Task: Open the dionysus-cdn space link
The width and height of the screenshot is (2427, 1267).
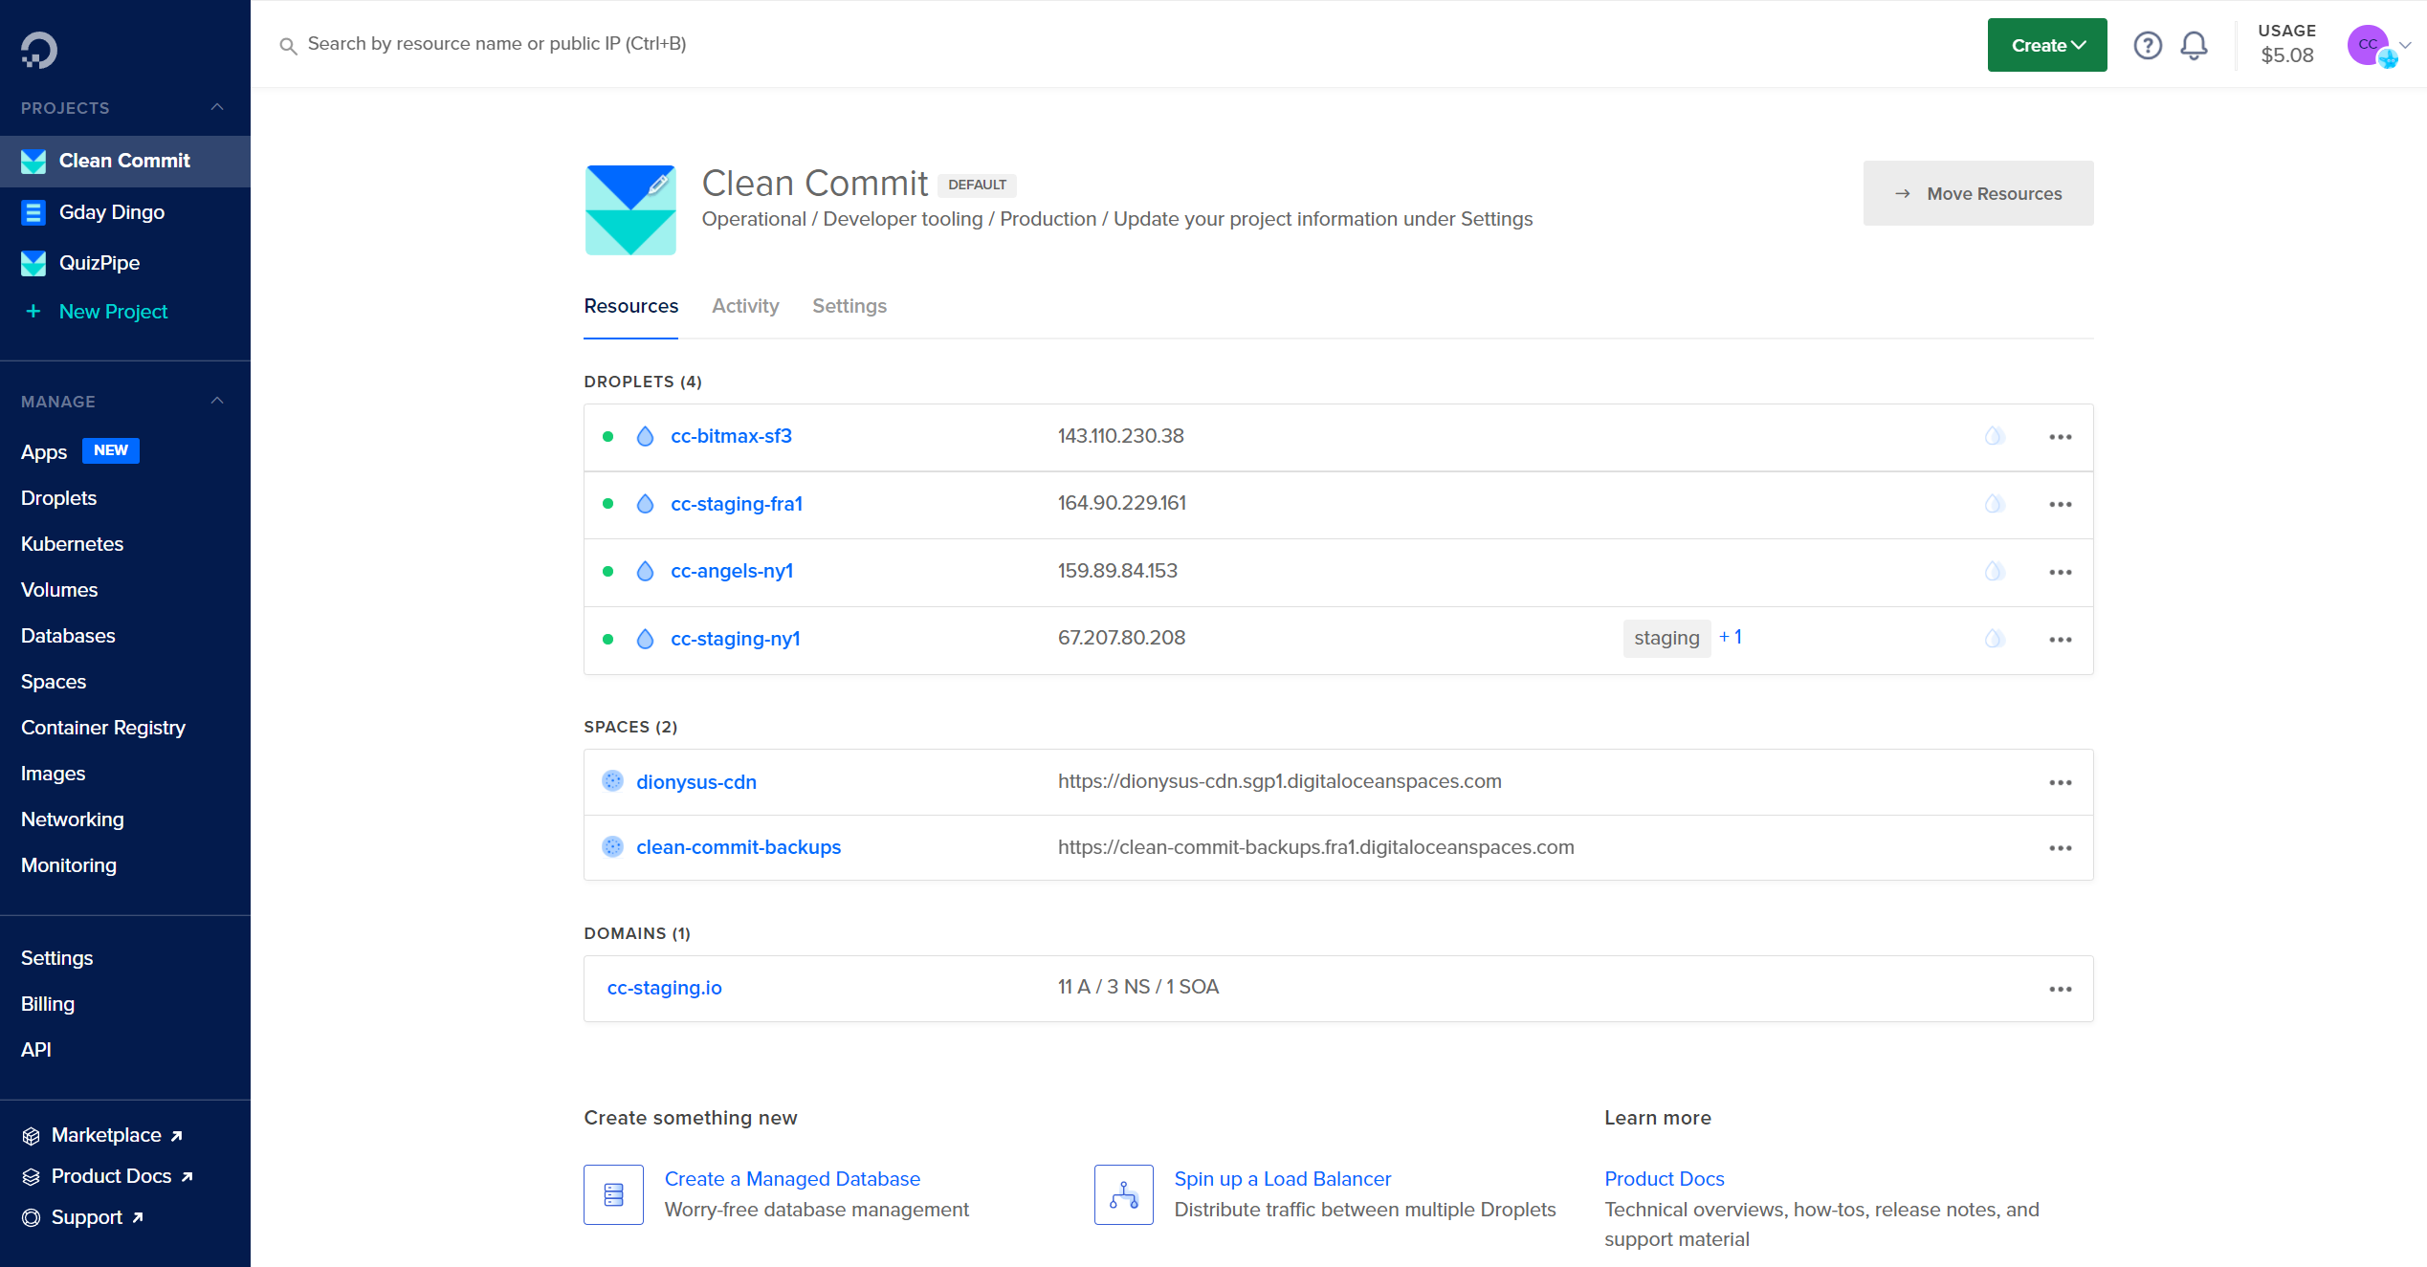Action: 695,782
